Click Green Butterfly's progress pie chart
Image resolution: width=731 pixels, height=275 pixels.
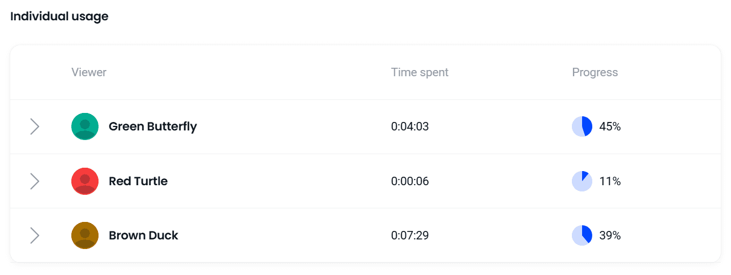click(582, 126)
